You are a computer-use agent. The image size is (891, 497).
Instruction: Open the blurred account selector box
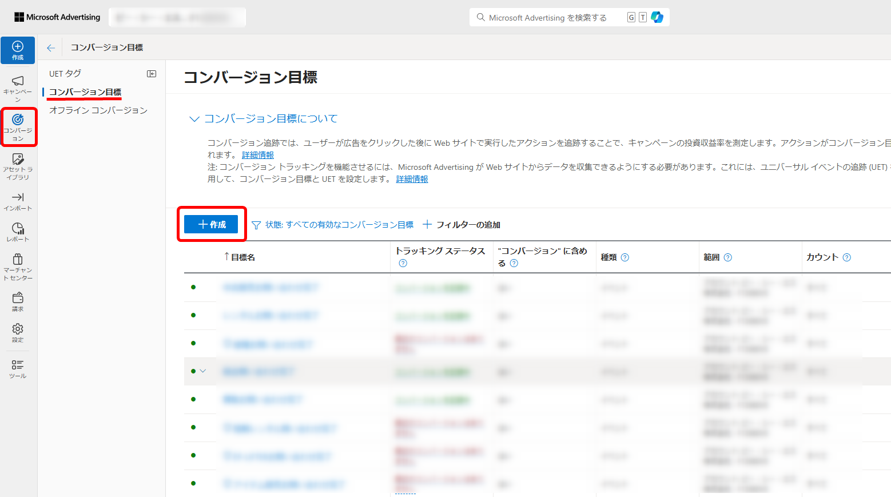177,17
